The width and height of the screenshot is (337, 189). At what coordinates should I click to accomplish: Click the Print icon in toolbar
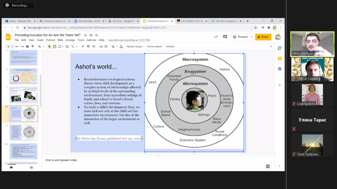(x=27, y=47)
